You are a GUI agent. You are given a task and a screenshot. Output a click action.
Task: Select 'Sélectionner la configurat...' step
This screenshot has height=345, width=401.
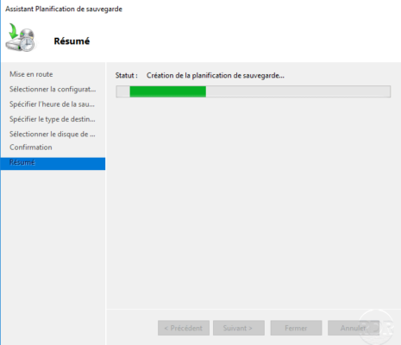click(x=53, y=89)
